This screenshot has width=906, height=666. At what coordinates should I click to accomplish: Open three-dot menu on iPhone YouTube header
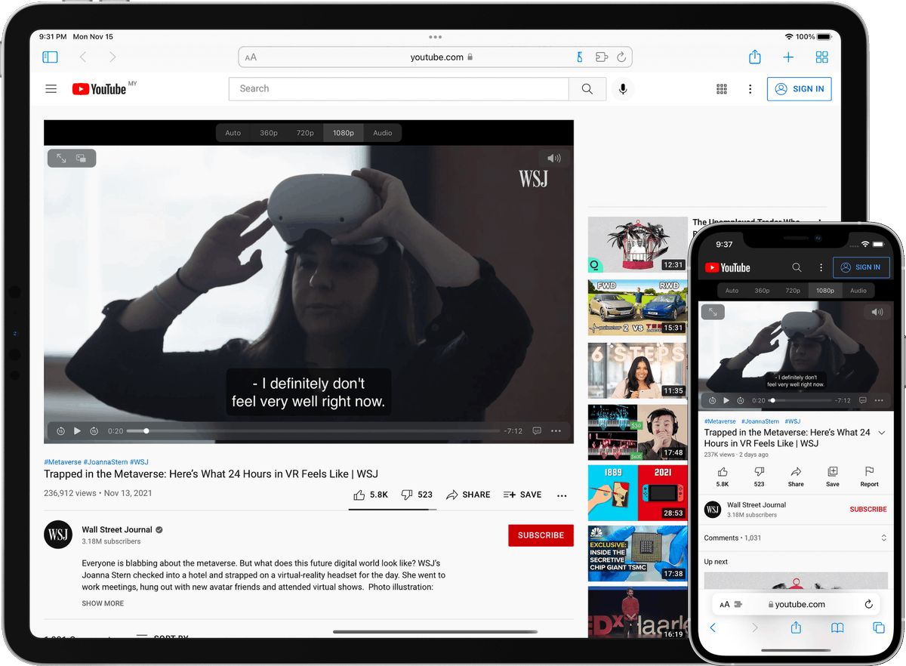[821, 267]
